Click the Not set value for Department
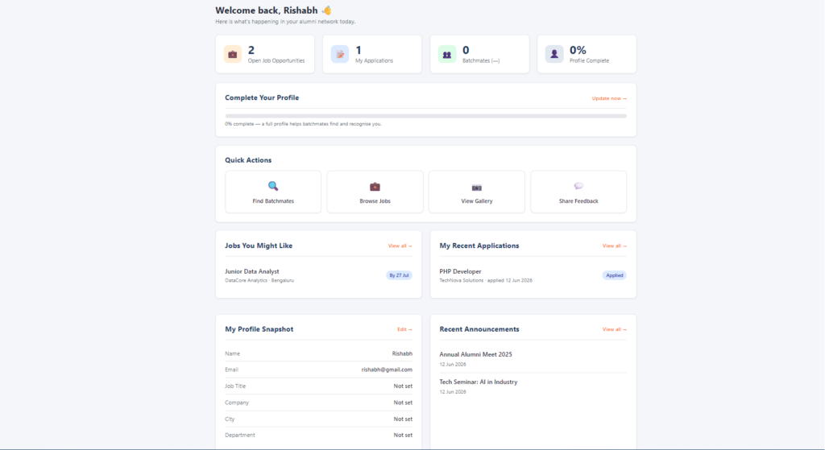825x450 pixels. click(x=403, y=436)
